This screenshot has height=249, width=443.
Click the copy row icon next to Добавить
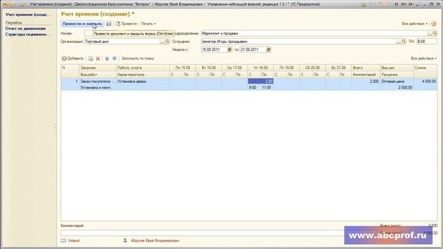91,58
